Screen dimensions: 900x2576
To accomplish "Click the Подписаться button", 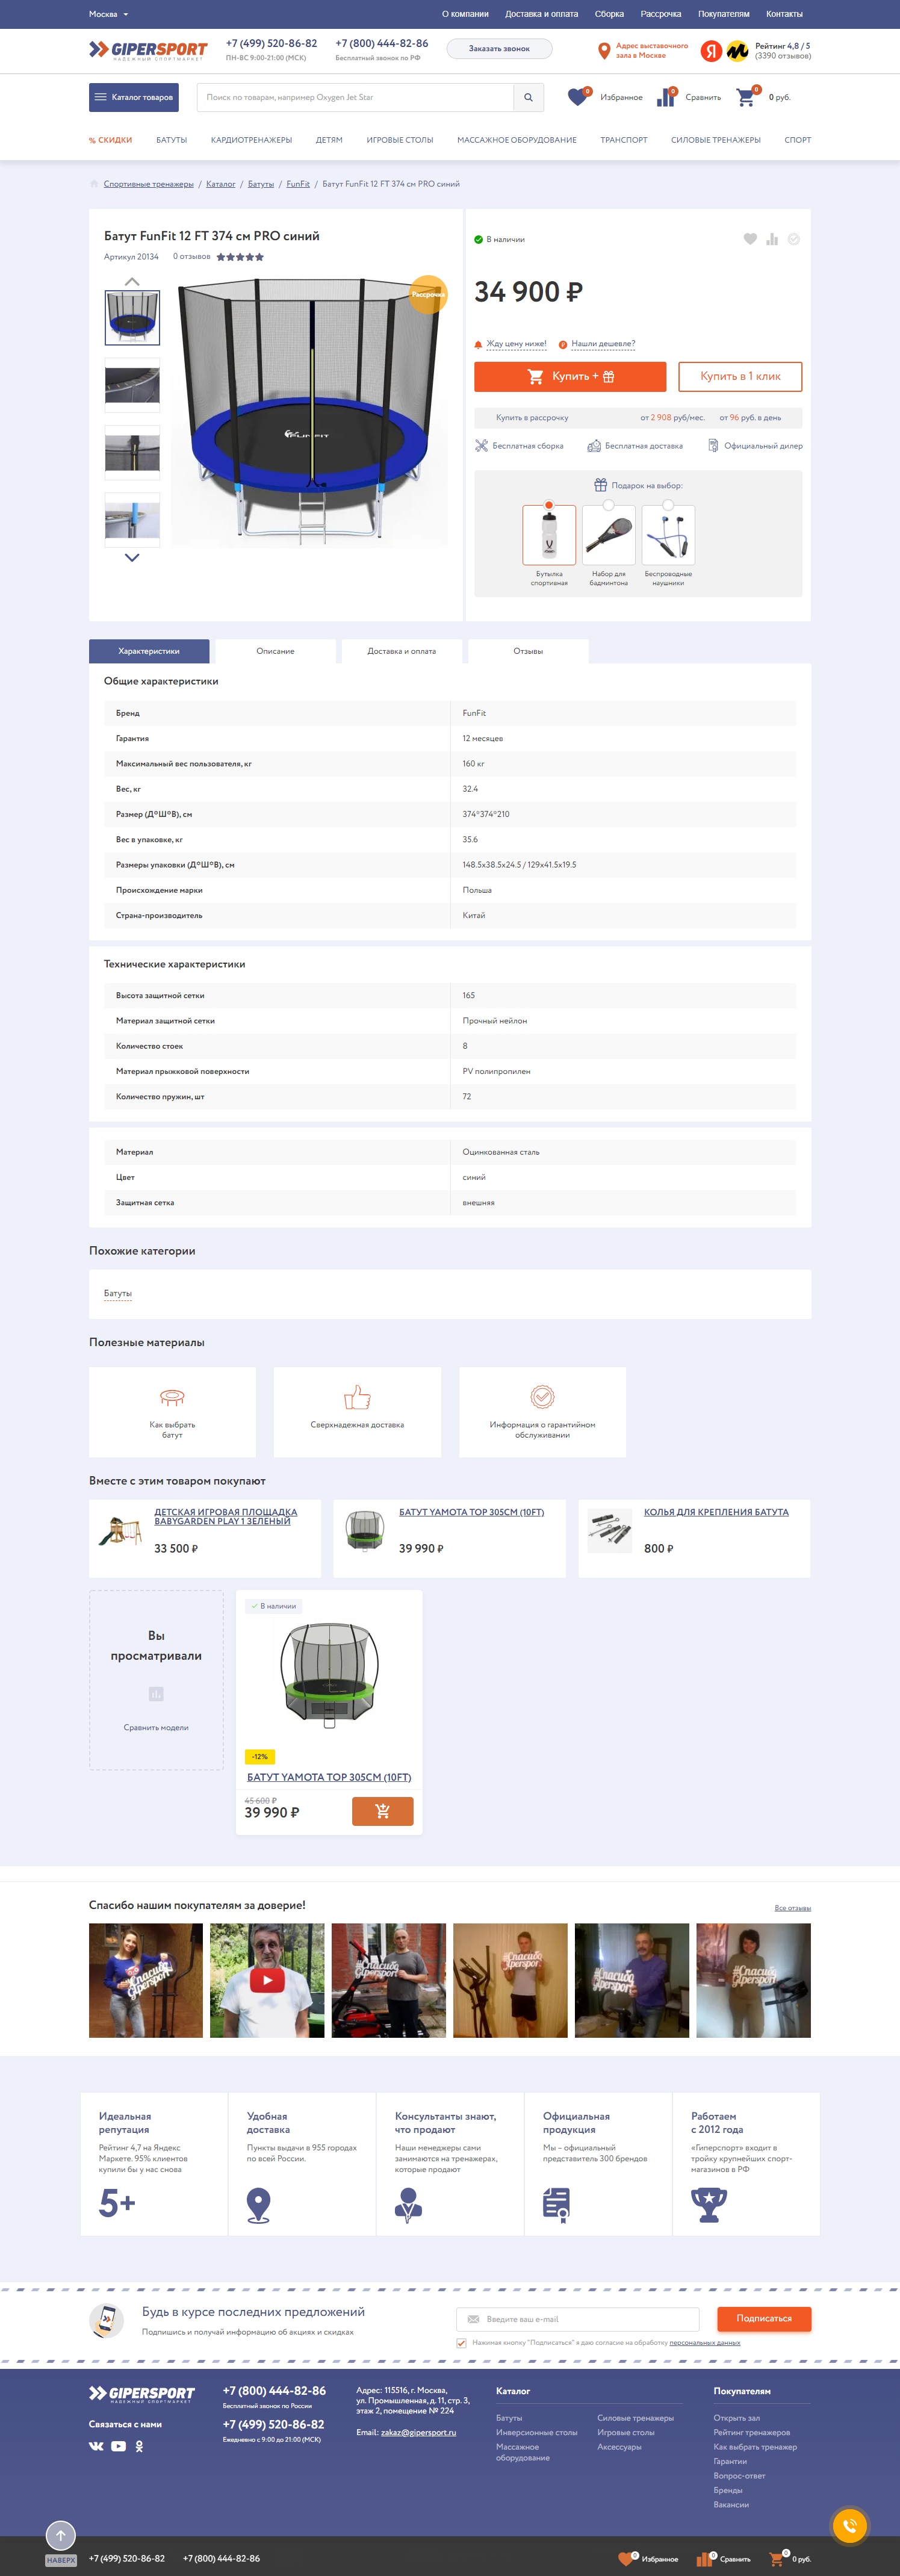I will click(x=763, y=2318).
